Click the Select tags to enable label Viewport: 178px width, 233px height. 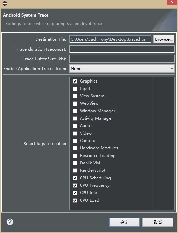(45, 144)
